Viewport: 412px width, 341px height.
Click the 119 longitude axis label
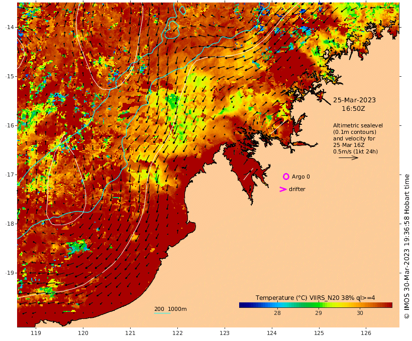pyautogui.click(x=36, y=333)
